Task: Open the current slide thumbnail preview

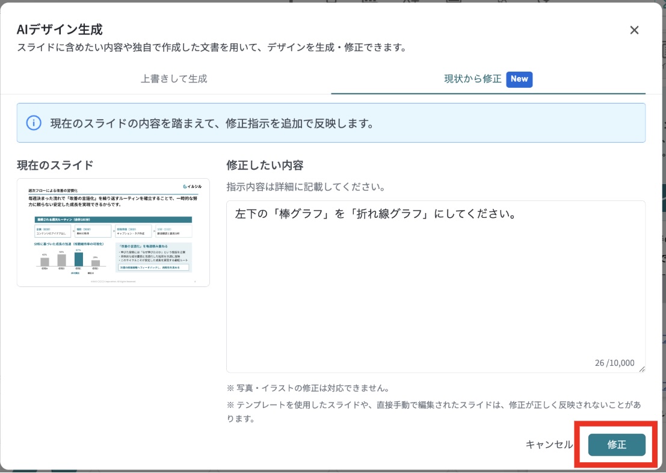Action: click(x=114, y=232)
